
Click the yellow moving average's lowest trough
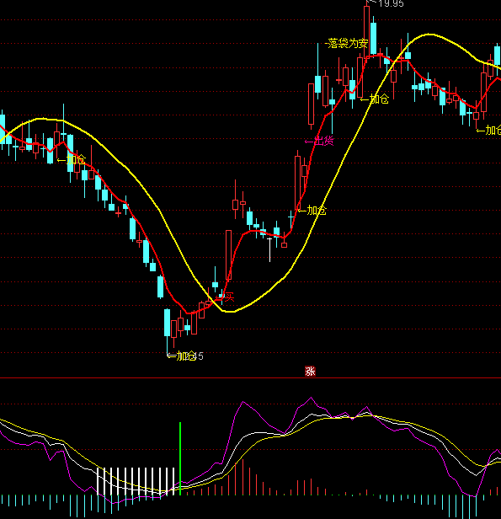[229, 311]
